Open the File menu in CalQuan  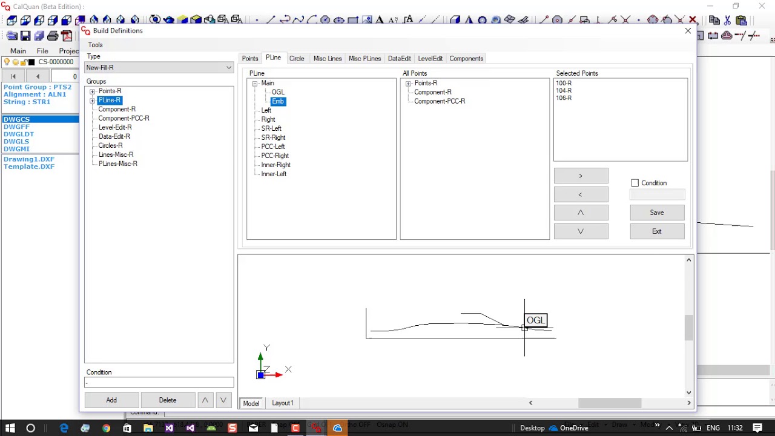(x=42, y=51)
